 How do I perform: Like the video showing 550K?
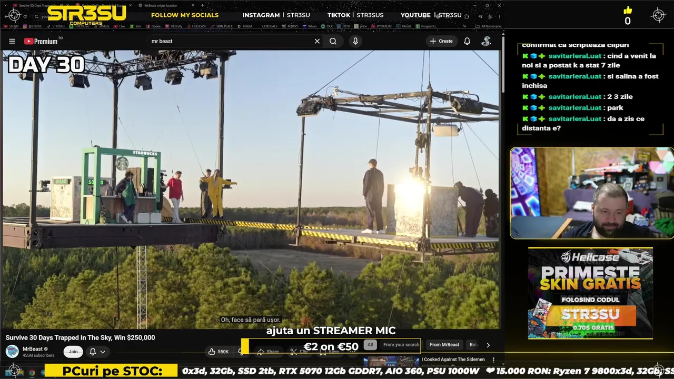click(219, 352)
